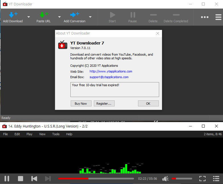Viewport: 223px width, 184px height.
Task: Click the 2 items, 8:46 playlist summary
Action: (x=213, y=134)
